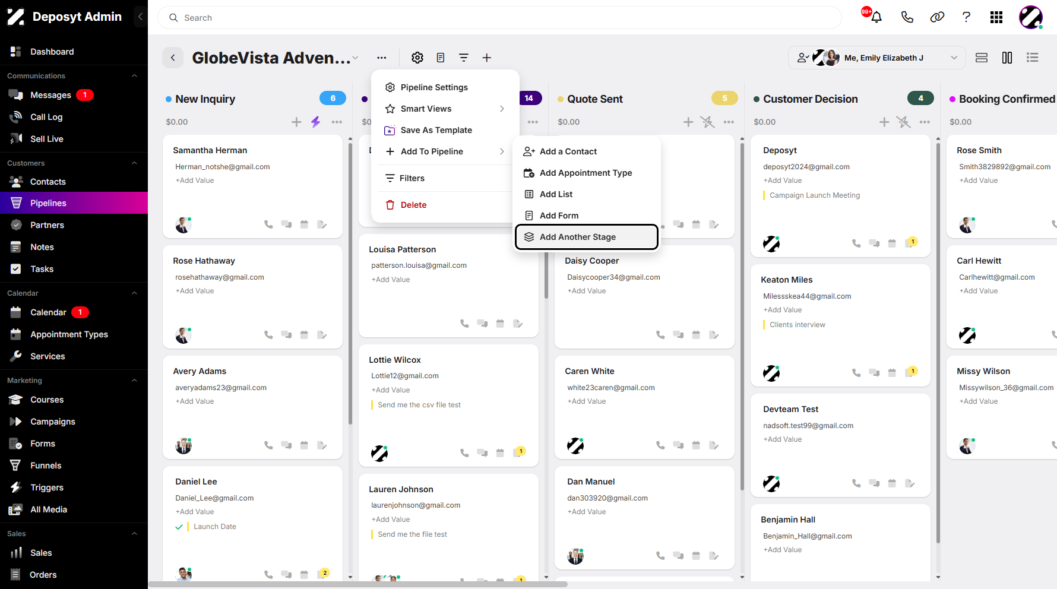This screenshot has height=589, width=1057.
Task: Collapse the Customers sidebar section
Action: point(134,163)
